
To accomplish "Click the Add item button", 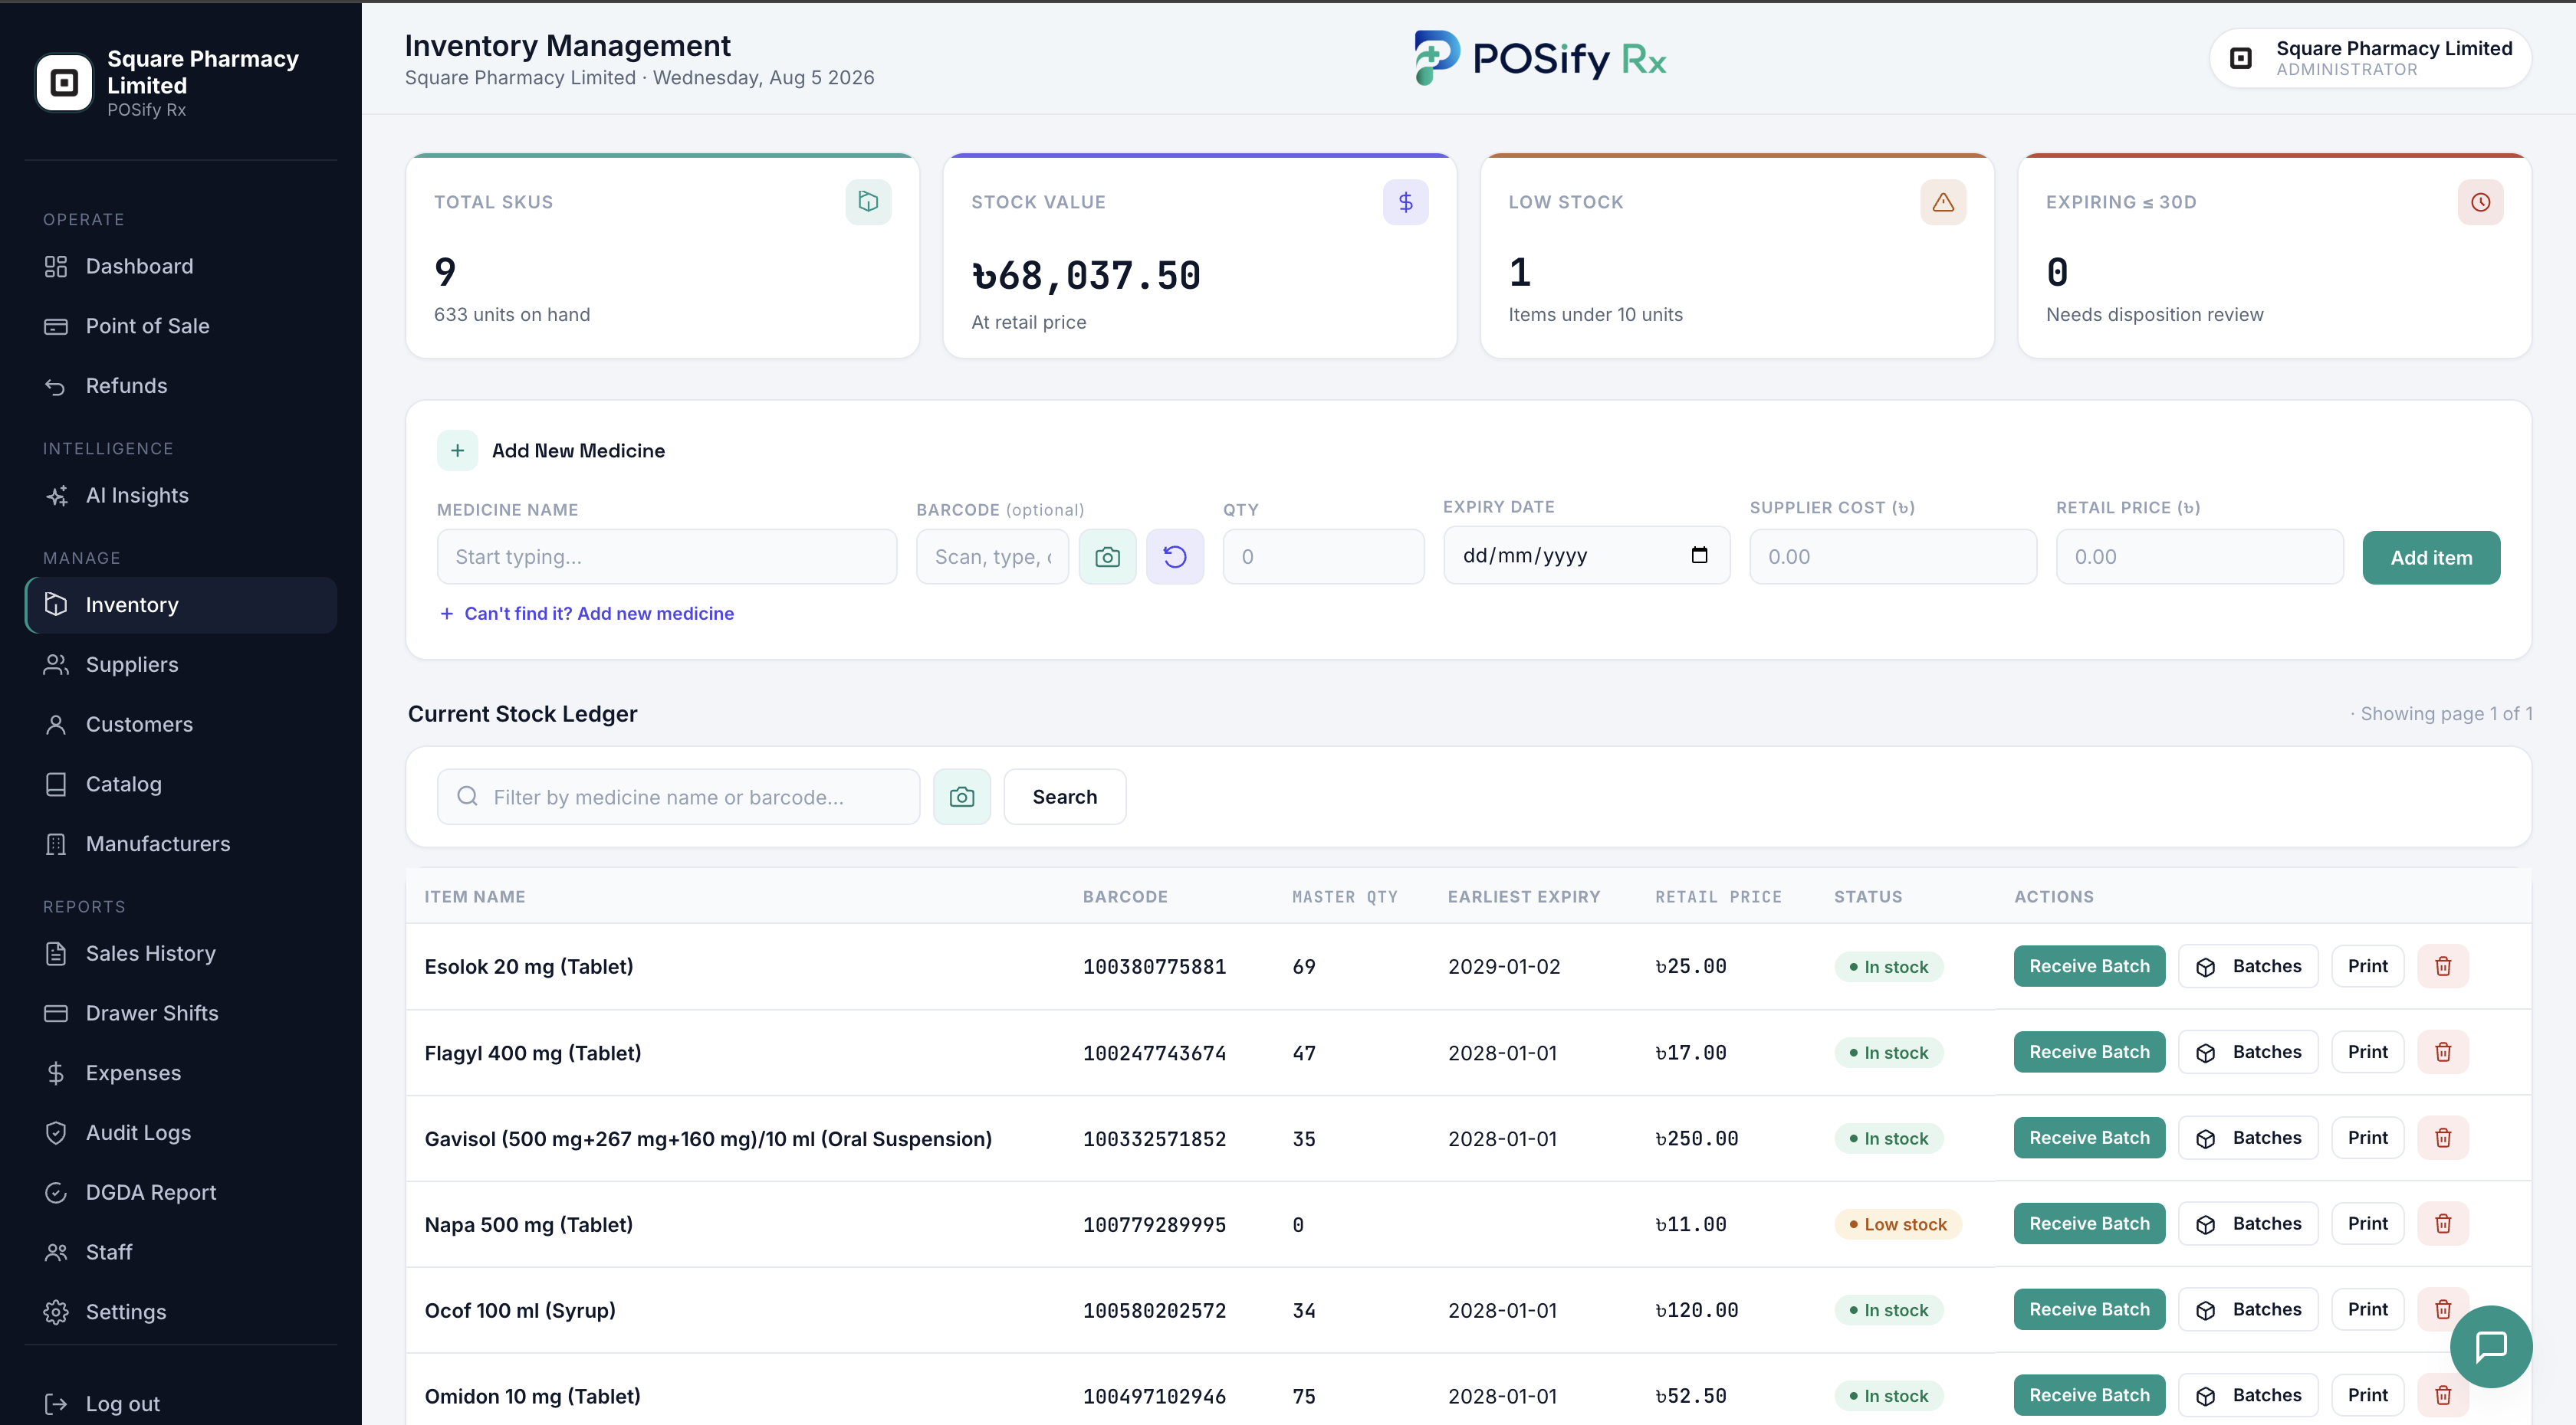I will (x=2431, y=558).
